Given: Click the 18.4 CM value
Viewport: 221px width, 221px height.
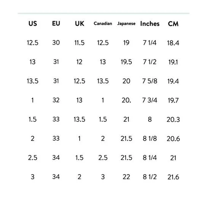Looking at the screenshot, I should click(x=173, y=43).
